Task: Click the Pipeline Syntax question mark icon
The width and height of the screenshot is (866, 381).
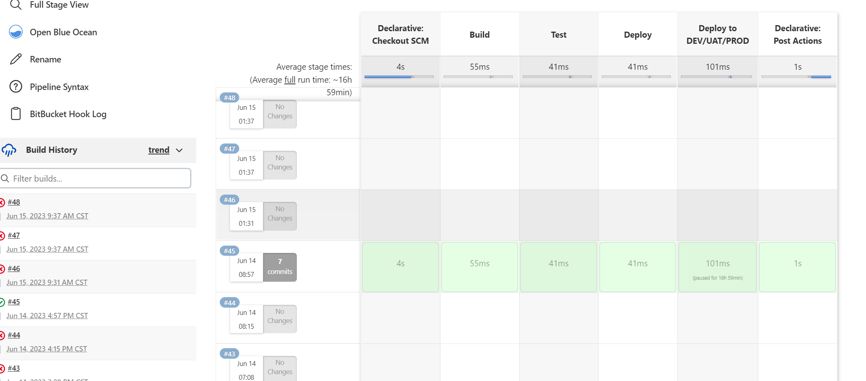Action: click(x=16, y=86)
